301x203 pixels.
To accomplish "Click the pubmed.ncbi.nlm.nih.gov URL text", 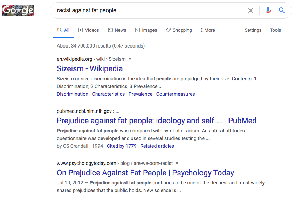I will [84, 111].
